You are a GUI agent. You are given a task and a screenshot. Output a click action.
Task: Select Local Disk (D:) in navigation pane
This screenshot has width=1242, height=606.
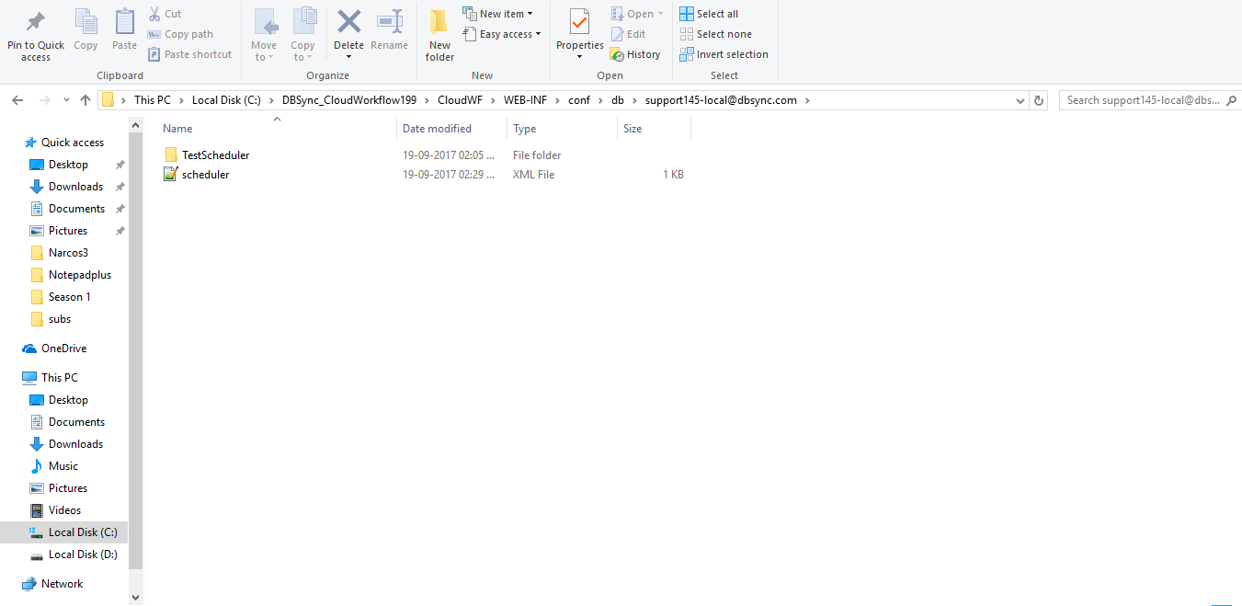[x=83, y=555]
